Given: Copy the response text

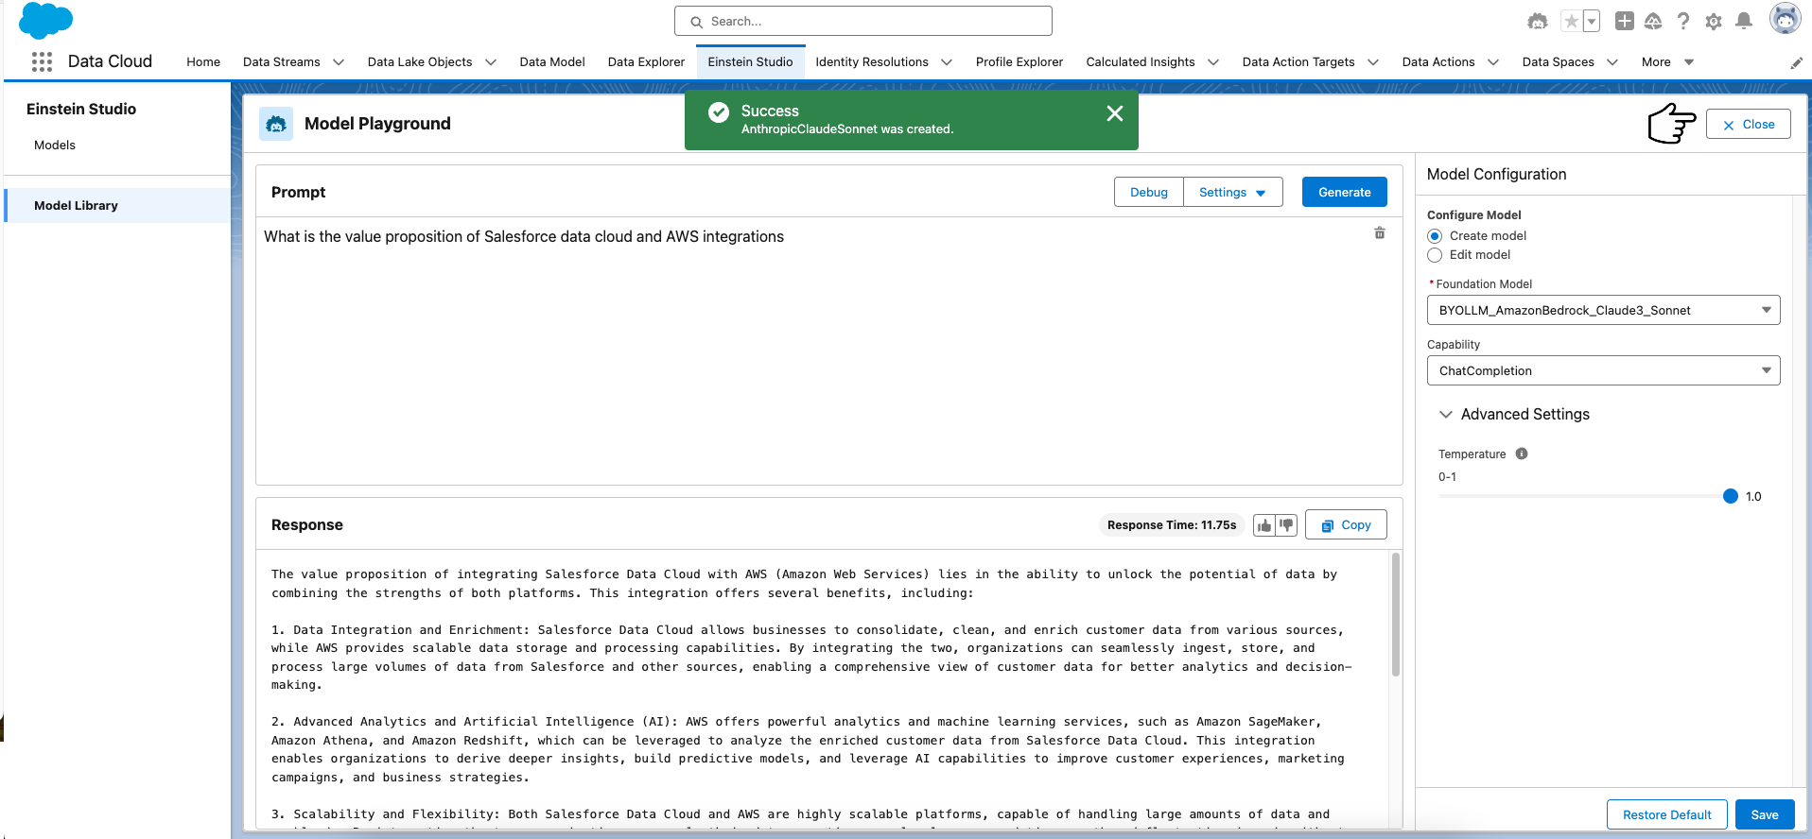Looking at the screenshot, I should click(x=1346, y=525).
